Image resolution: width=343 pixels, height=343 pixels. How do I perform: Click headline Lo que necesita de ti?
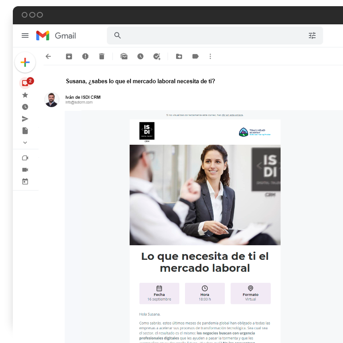coord(205,262)
